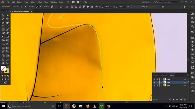Select the Gradient tool
This screenshot has height=109, width=195.
[7, 48]
